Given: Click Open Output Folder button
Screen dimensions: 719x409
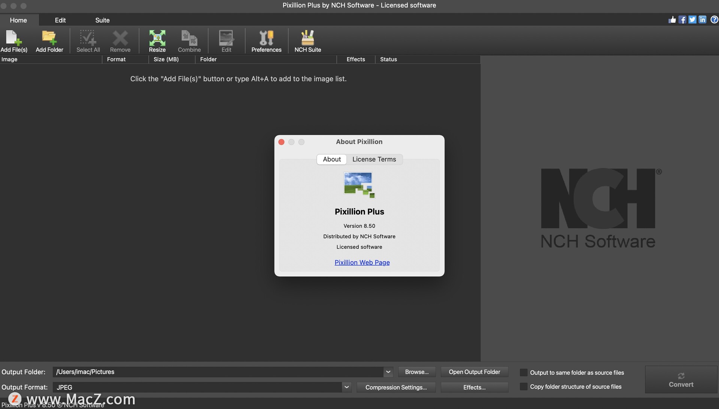Looking at the screenshot, I should (x=474, y=372).
